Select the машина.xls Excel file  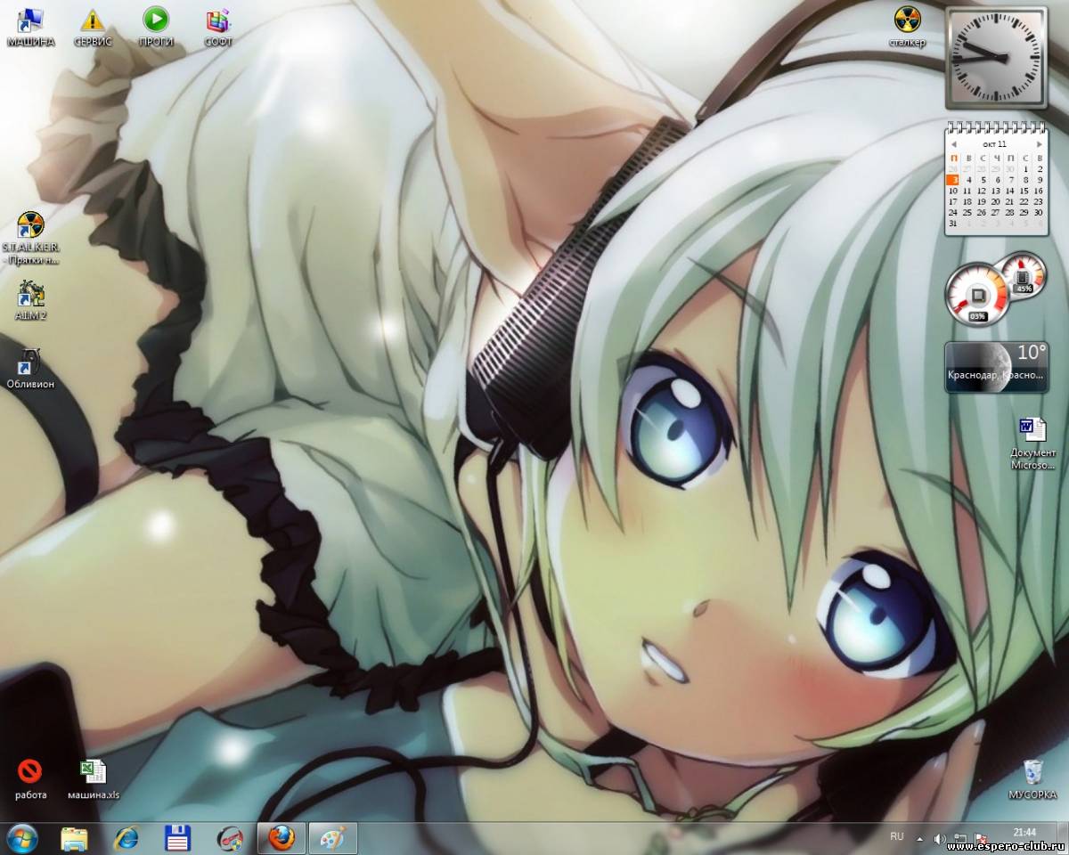(94, 778)
